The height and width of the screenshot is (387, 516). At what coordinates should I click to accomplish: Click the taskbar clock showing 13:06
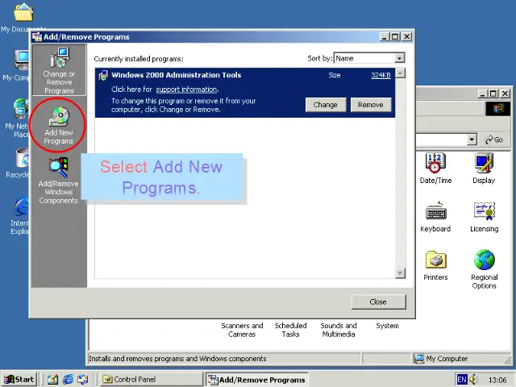point(497,380)
